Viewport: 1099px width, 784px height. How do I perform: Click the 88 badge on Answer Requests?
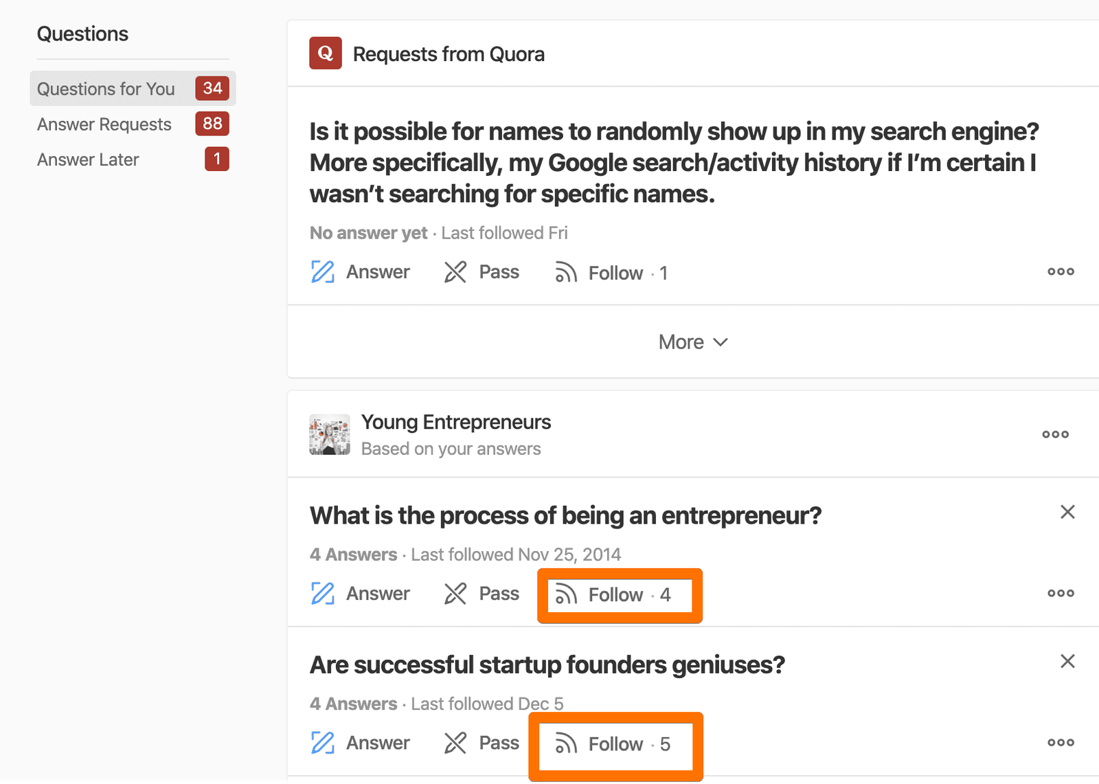[212, 124]
